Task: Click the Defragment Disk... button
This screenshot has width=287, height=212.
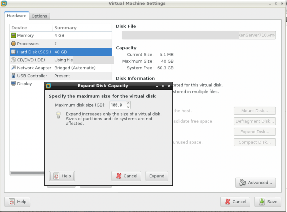Action: pyautogui.click(x=254, y=121)
